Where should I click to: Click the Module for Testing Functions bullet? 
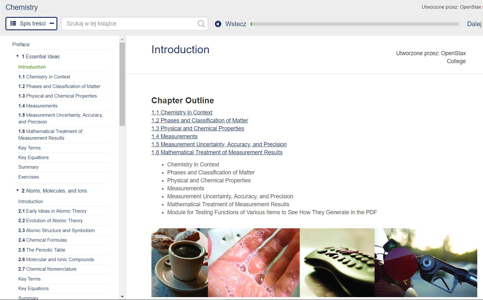(x=272, y=212)
